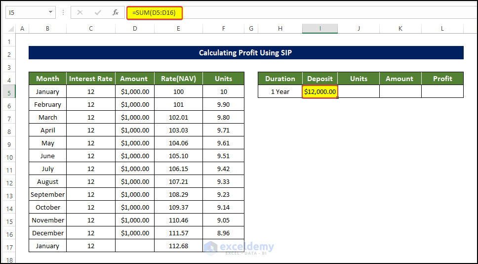Click the Select All corner triangle
The image size is (478, 264).
tap(11, 29)
